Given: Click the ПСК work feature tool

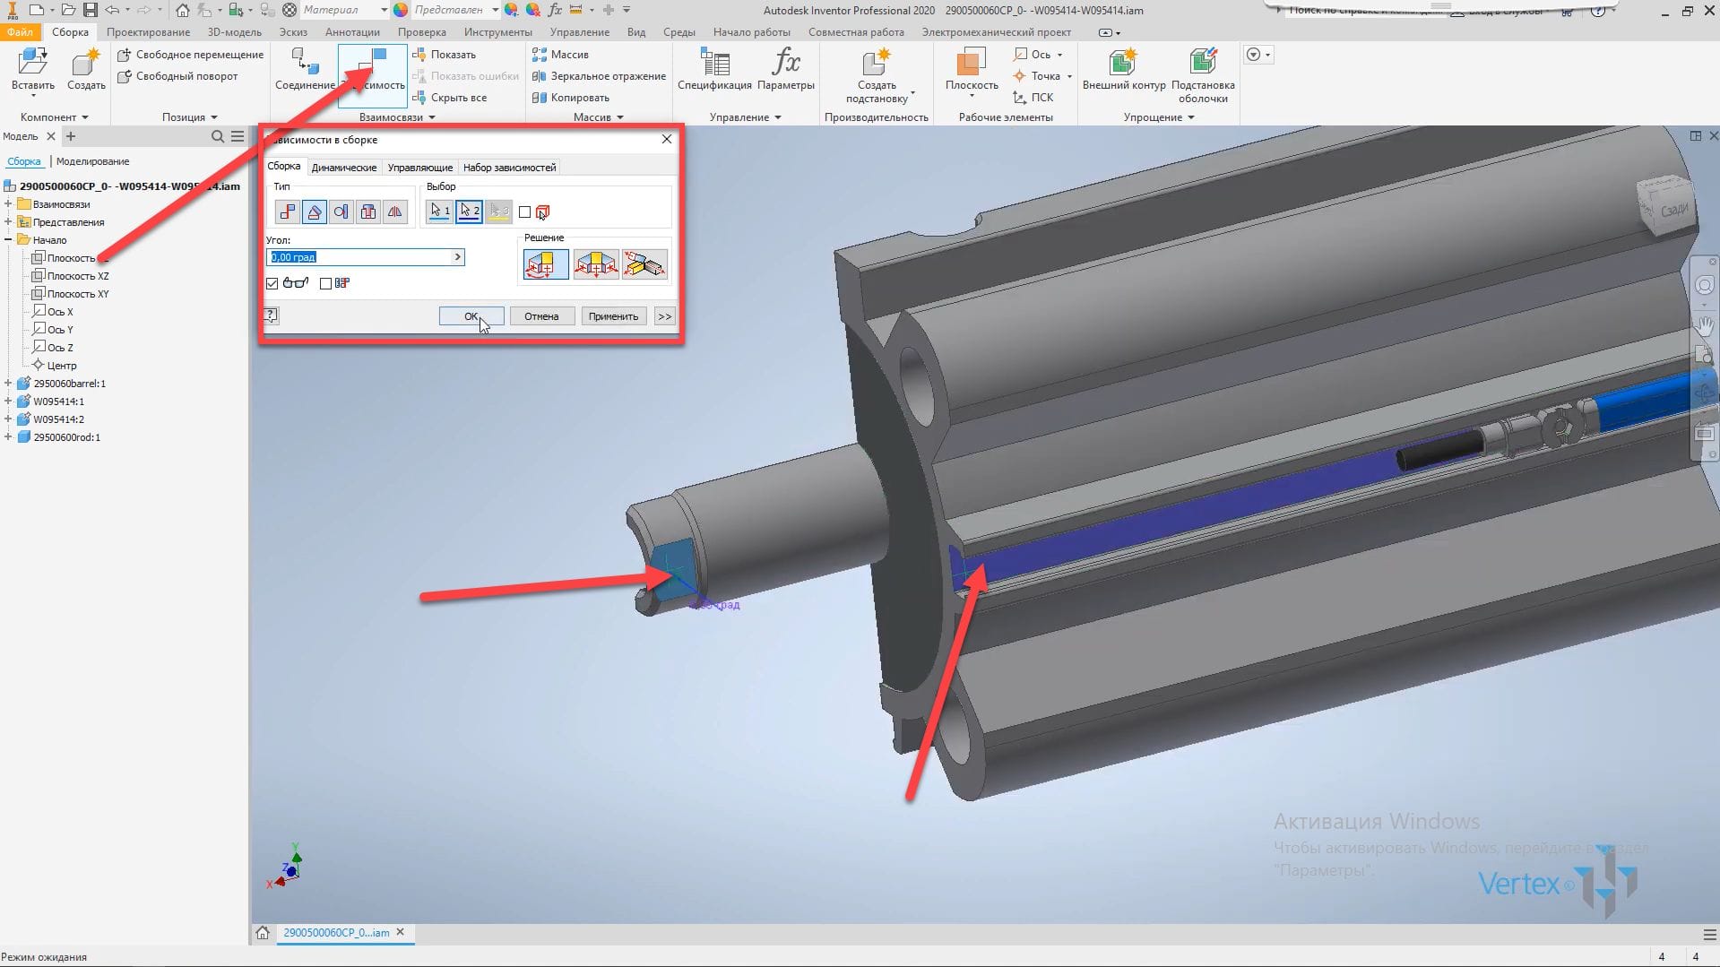Looking at the screenshot, I should click(1033, 98).
